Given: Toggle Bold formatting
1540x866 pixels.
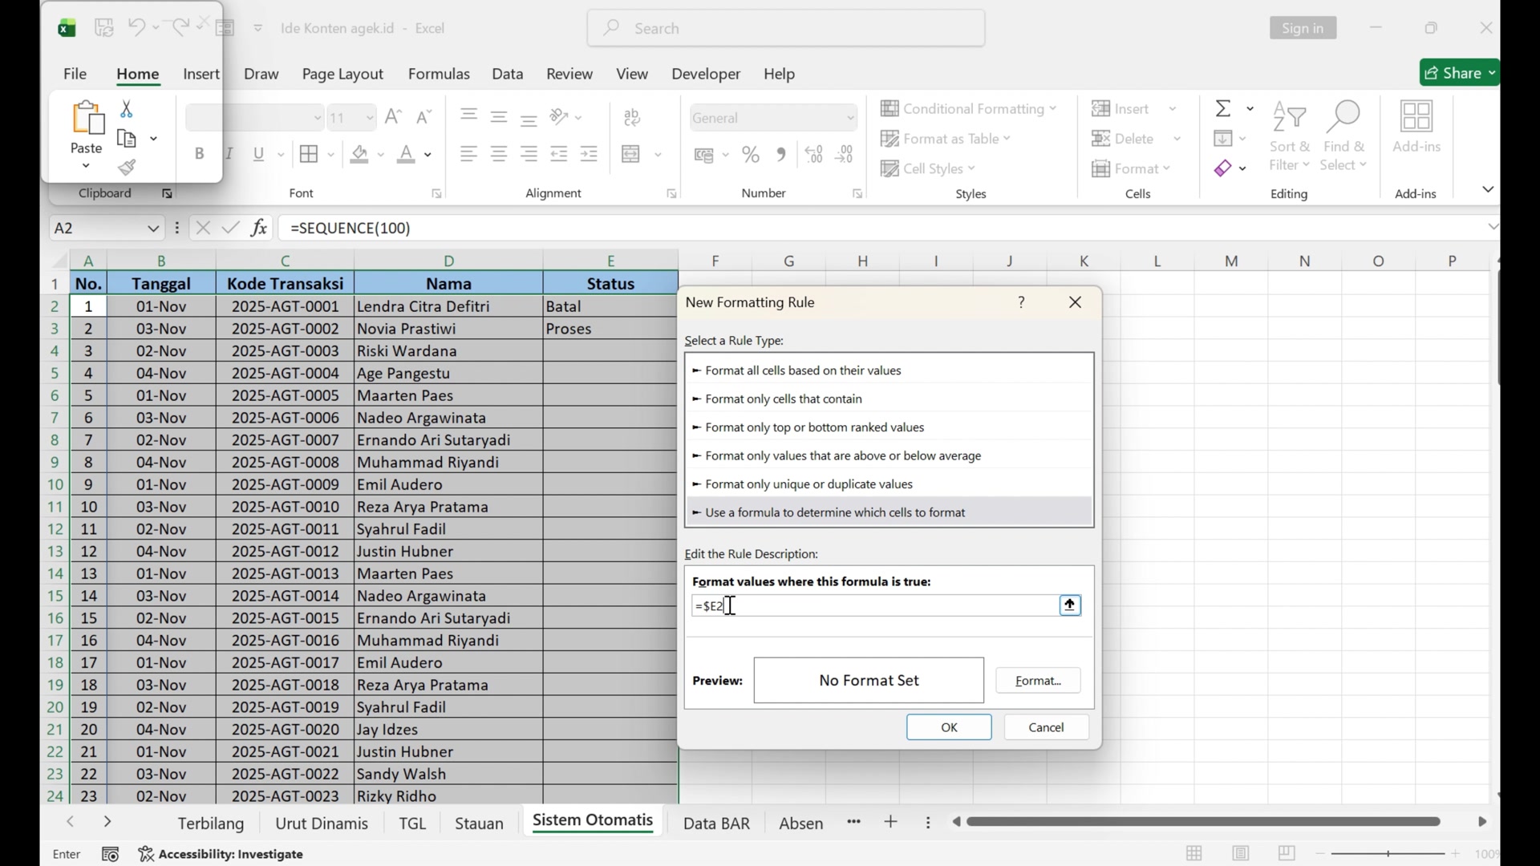Looking at the screenshot, I should point(200,154).
